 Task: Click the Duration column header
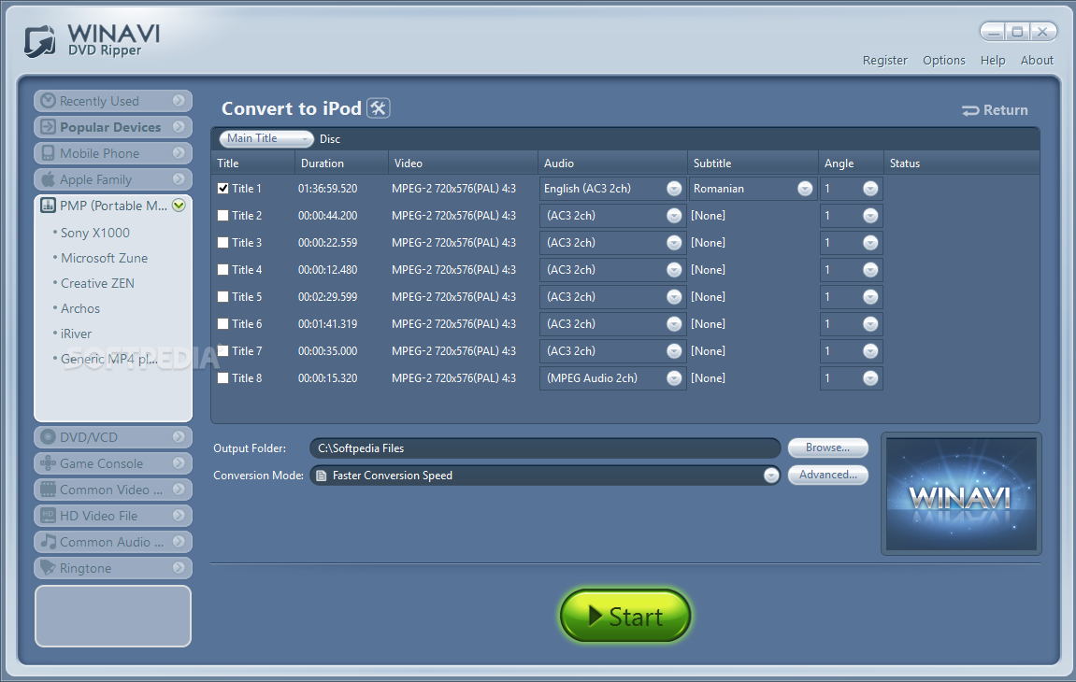[x=341, y=163]
